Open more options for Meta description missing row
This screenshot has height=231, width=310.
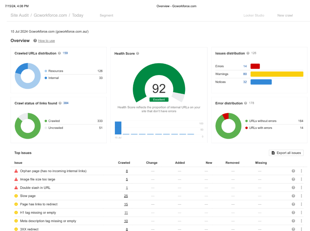coord(302,221)
